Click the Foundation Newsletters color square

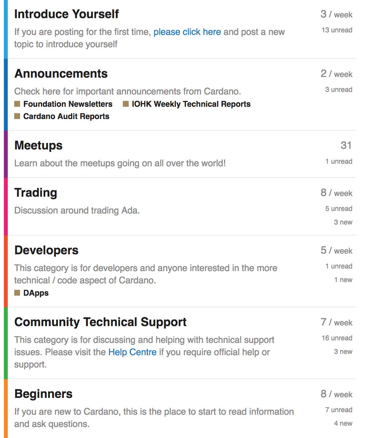(17, 104)
